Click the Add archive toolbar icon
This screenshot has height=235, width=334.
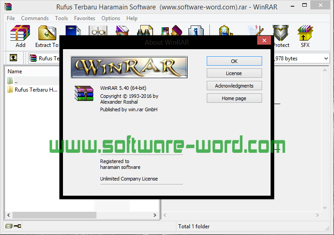[x=20, y=33]
